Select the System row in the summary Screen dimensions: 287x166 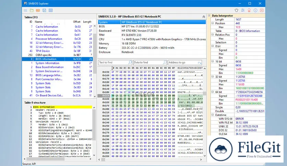pos(152,22)
